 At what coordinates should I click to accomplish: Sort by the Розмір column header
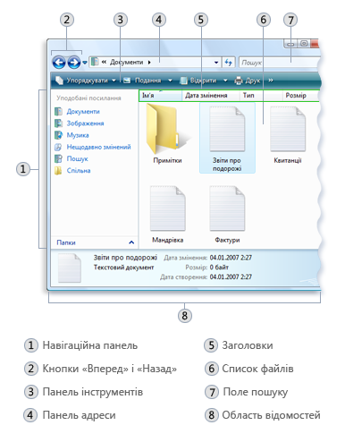pyautogui.click(x=300, y=96)
